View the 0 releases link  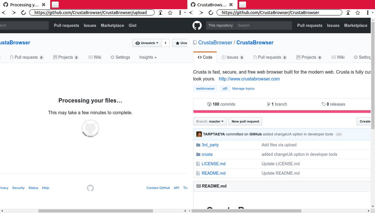[333, 104]
